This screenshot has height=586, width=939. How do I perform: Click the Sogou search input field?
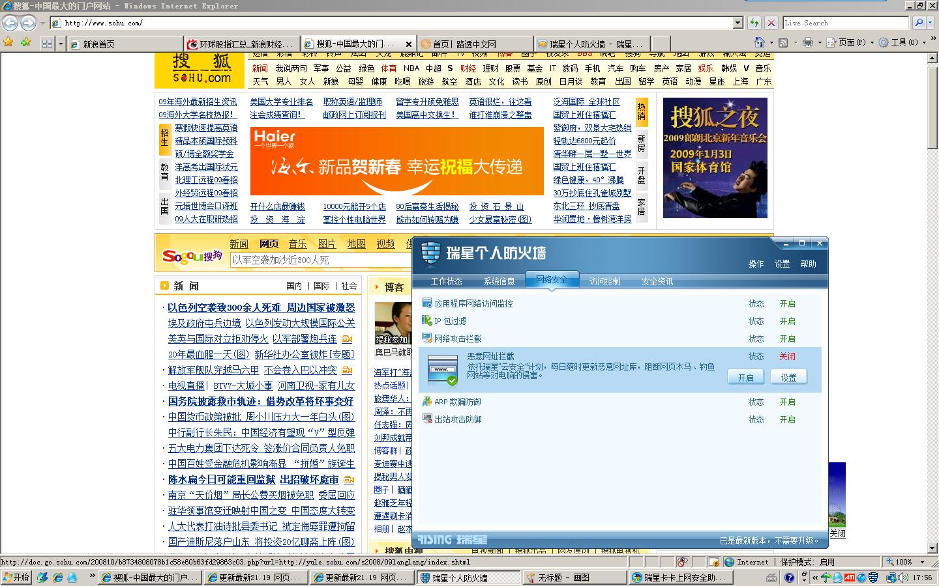pyautogui.click(x=321, y=260)
